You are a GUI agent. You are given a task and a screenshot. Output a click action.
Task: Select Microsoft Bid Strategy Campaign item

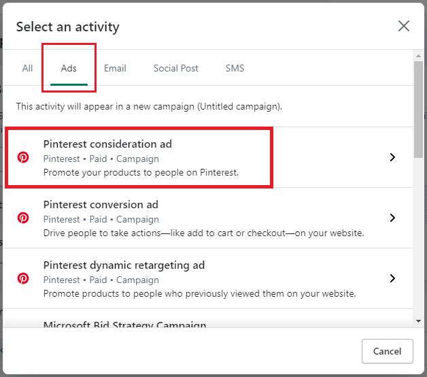[125, 325]
